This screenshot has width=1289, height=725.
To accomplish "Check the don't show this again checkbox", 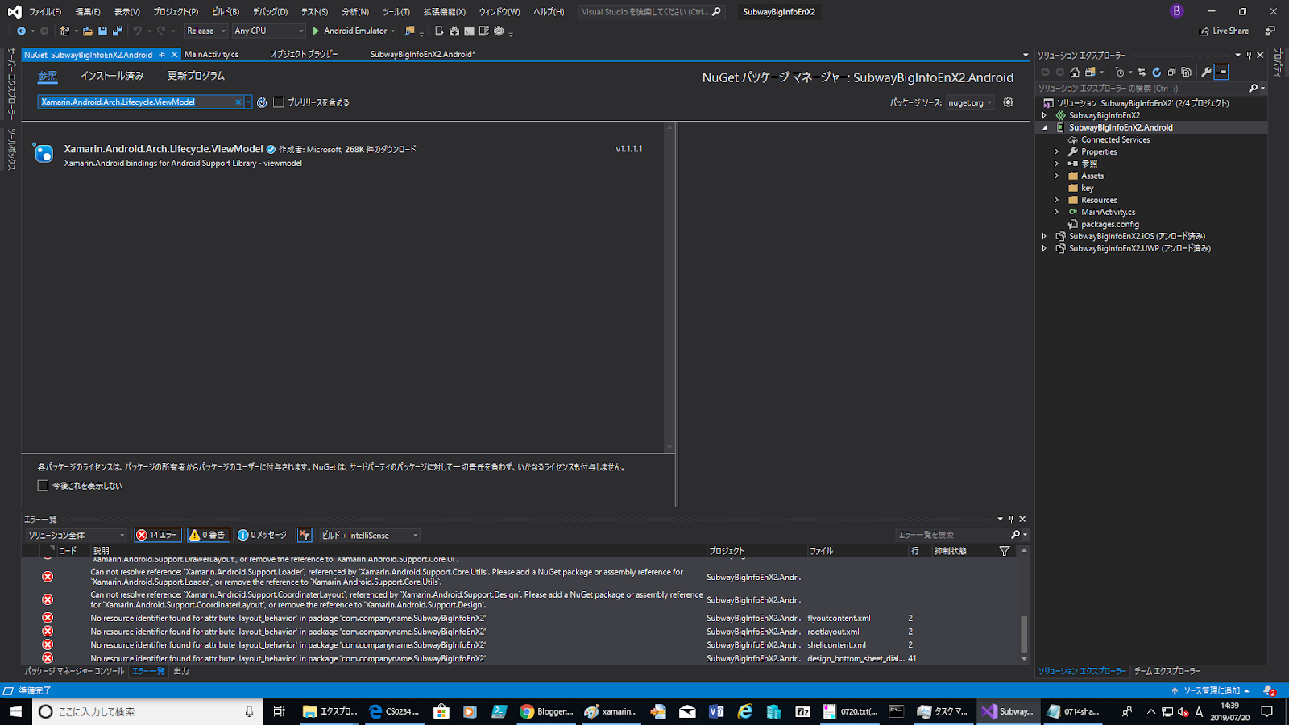I will pos(43,486).
